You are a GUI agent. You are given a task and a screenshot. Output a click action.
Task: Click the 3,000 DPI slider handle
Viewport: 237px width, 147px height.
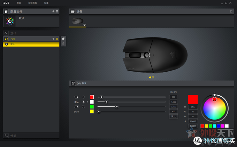(x=117, y=107)
